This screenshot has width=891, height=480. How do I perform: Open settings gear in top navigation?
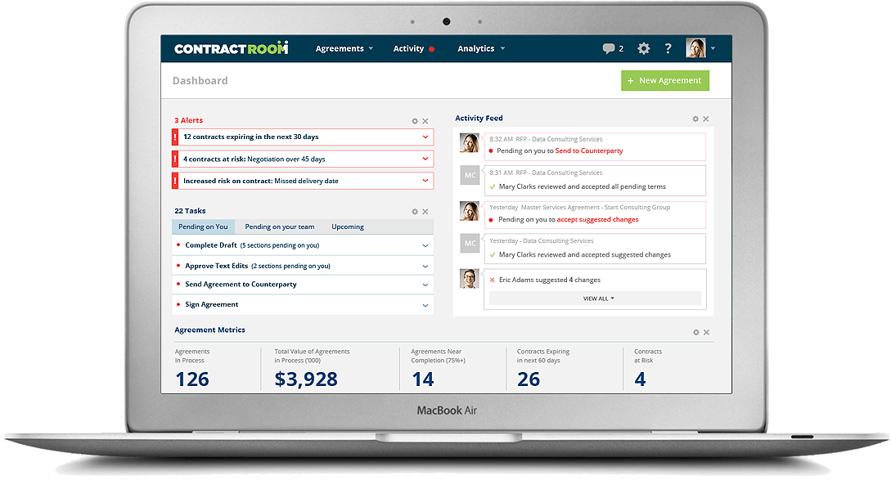(x=643, y=48)
